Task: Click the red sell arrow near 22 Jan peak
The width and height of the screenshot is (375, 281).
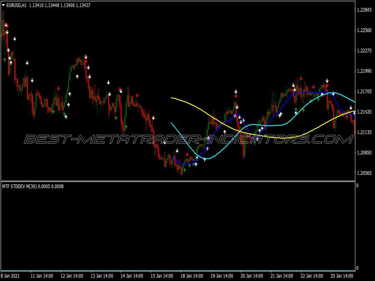Action: [x=301, y=78]
